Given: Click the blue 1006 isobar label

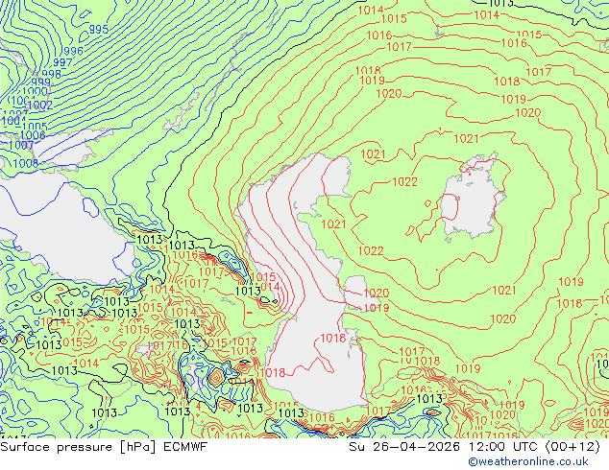Looking at the screenshot, I should [33, 135].
